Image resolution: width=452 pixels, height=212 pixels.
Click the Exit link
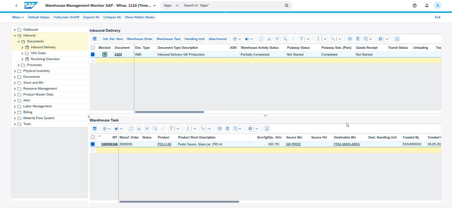438,17
